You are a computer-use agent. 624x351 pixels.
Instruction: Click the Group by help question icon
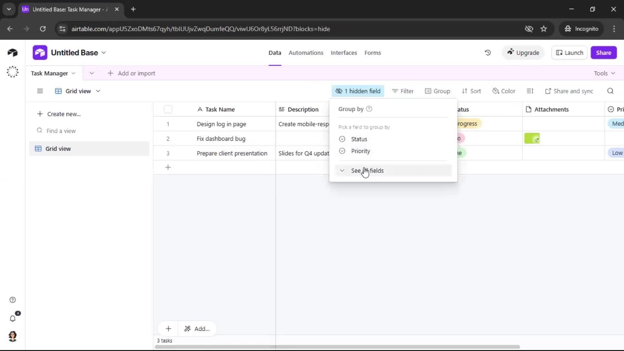click(369, 109)
